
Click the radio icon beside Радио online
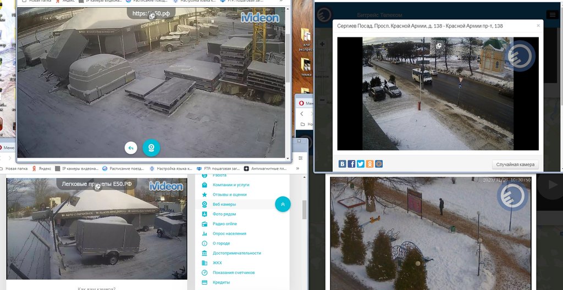pos(205,224)
